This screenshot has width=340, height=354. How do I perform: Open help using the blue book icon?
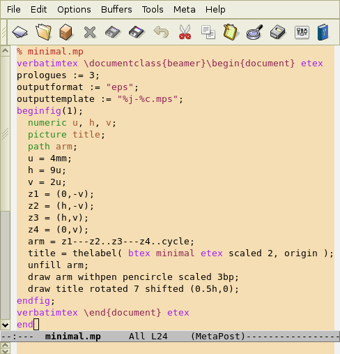(x=323, y=32)
